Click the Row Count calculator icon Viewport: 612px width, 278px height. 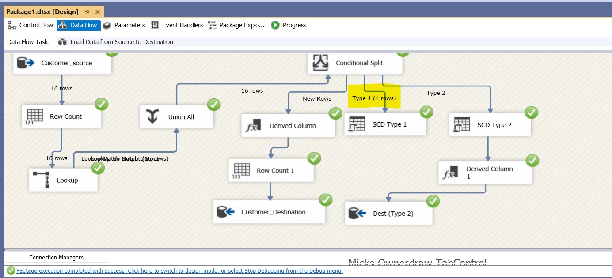point(35,116)
